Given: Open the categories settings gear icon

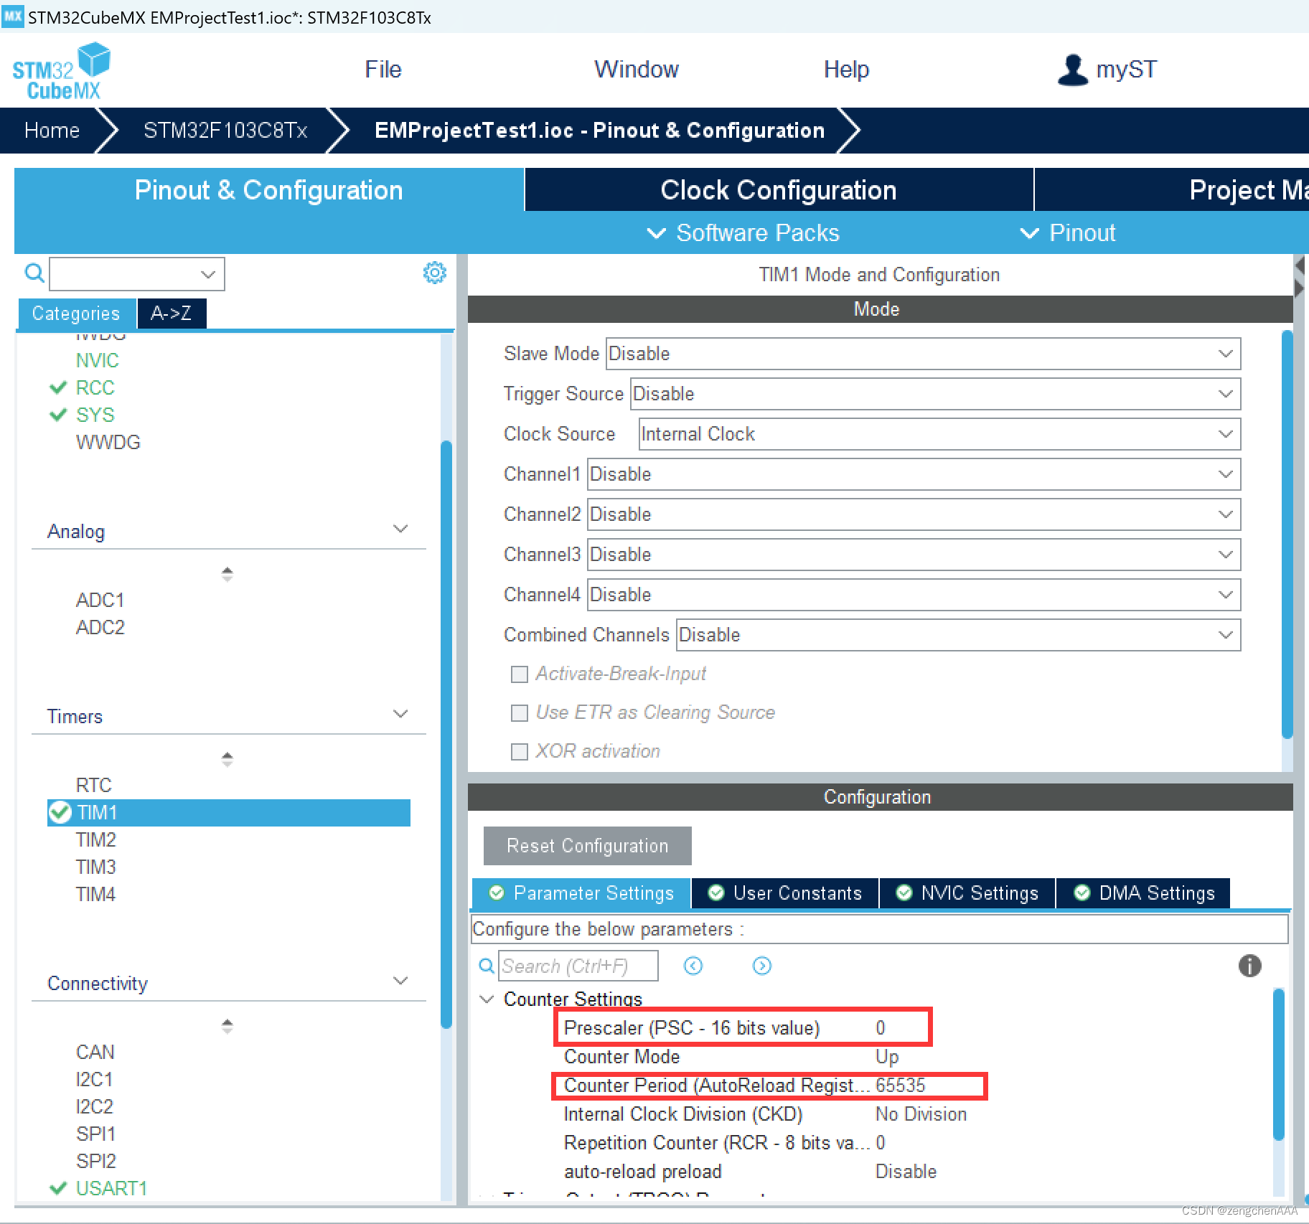Looking at the screenshot, I should click(434, 273).
